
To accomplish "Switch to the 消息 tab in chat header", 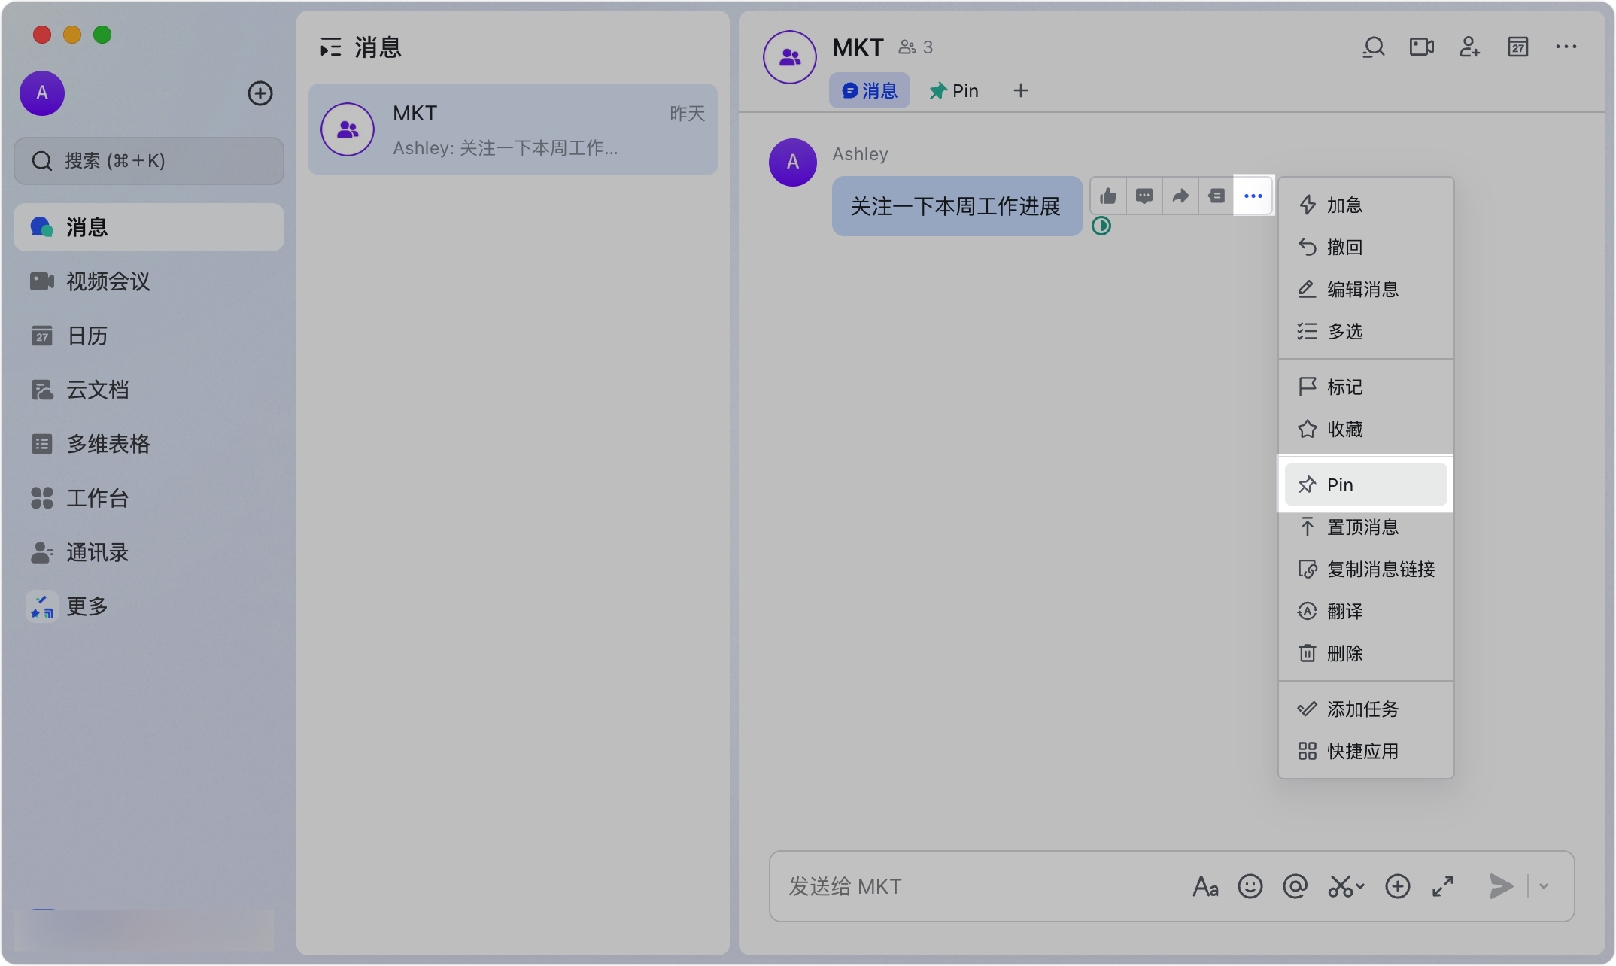I will click(870, 90).
